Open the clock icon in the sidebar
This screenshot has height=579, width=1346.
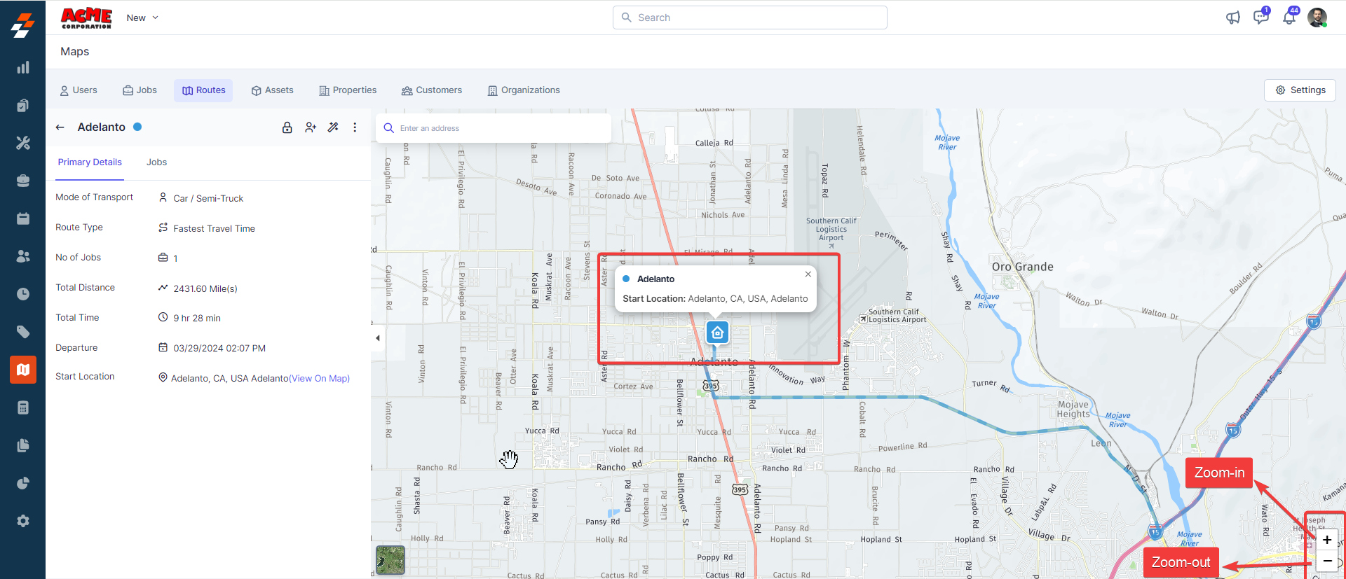coord(23,294)
